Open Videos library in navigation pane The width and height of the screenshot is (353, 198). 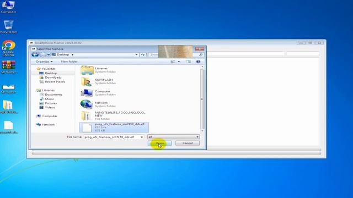(x=50, y=107)
